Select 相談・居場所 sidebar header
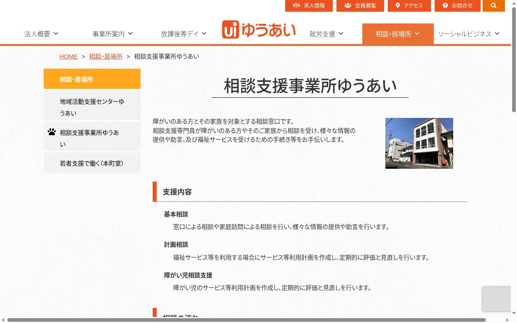 coord(92,79)
